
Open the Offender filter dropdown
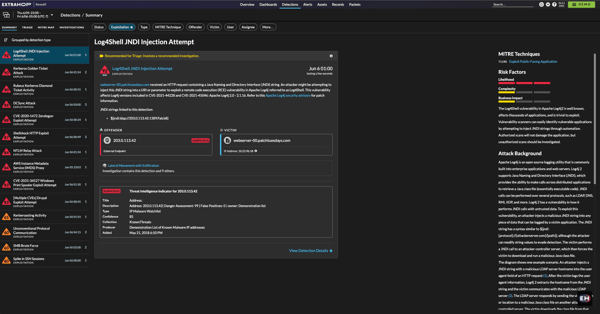[195, 27]
